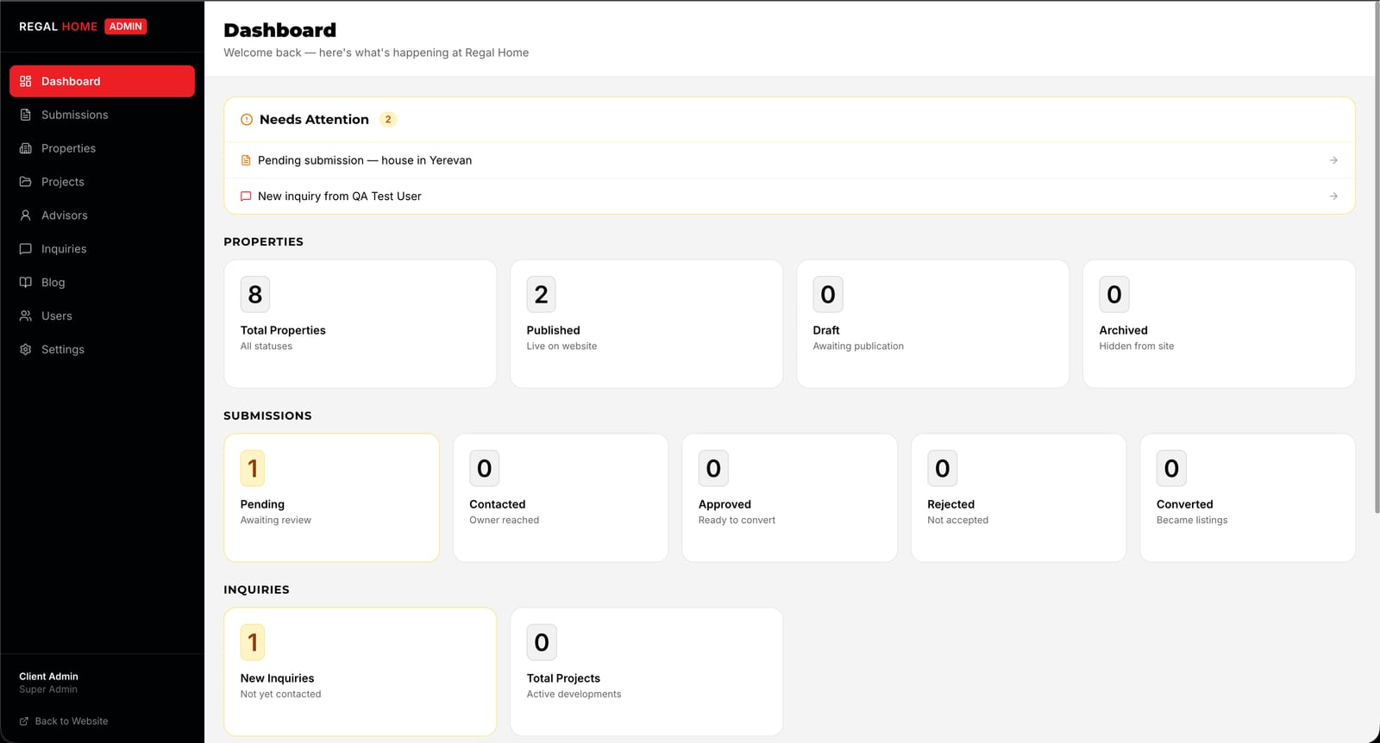Click the Settings gear icon
Viewport: 1380px width, 743px height.
coord(25,350)
